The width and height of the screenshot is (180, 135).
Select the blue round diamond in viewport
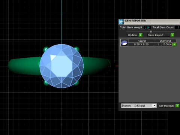click(61, 66)
